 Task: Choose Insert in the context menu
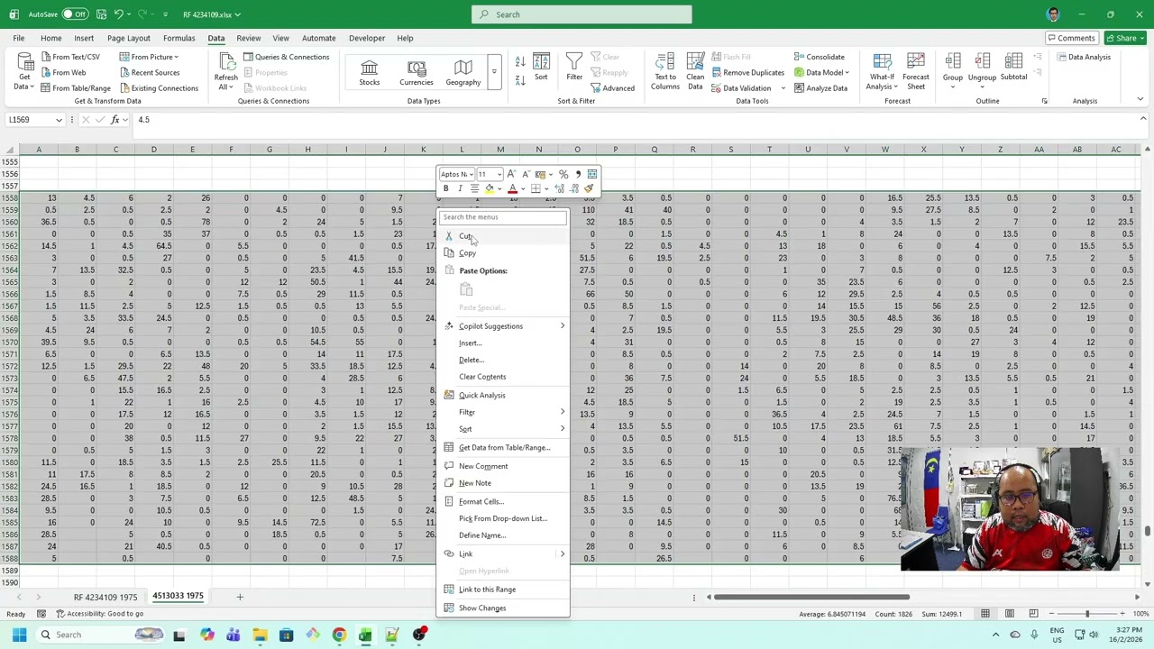(x=504, y=343)
